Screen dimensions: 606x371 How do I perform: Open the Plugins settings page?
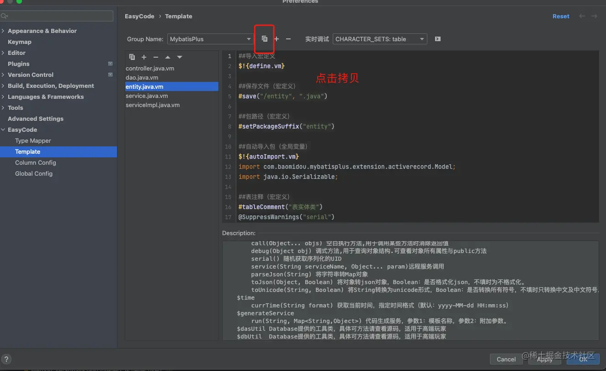point(19,64)
